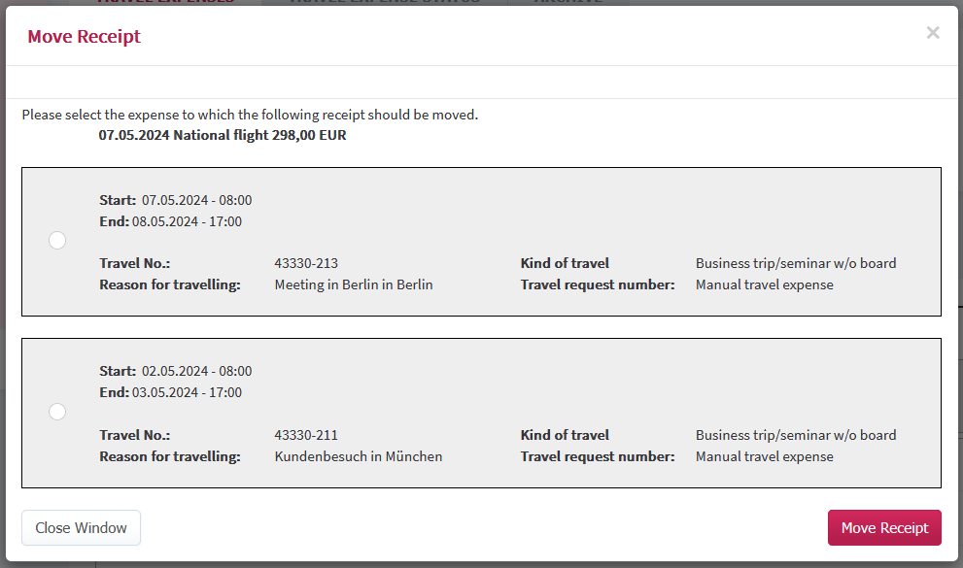This screenshot has height=568, width=963.
Task: Click start date 07.05.2024 - 08:00
Action: [x=196, y=200]
